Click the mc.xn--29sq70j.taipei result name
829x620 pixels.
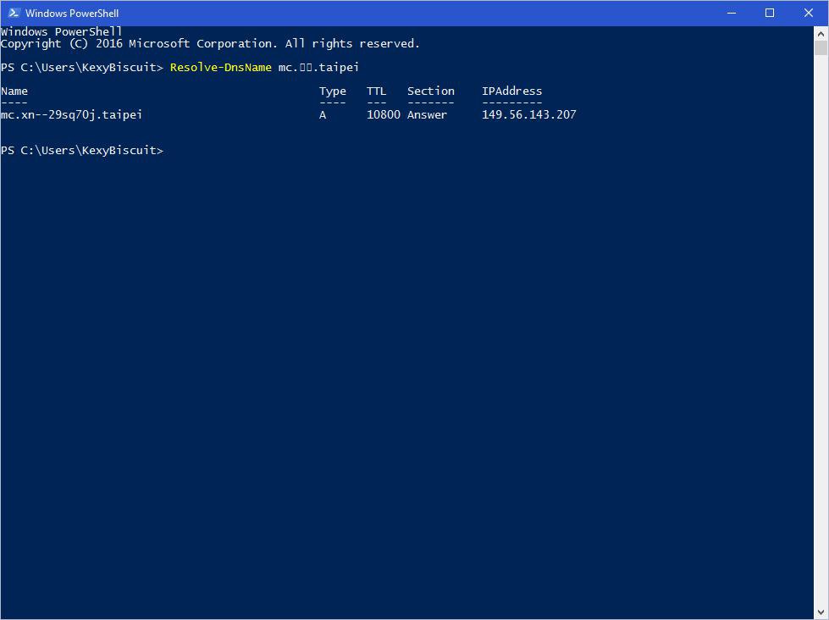tap(71, 115)
